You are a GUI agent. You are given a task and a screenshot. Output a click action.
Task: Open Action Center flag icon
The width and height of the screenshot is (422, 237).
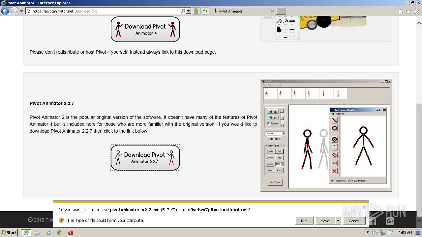[391, 233]
